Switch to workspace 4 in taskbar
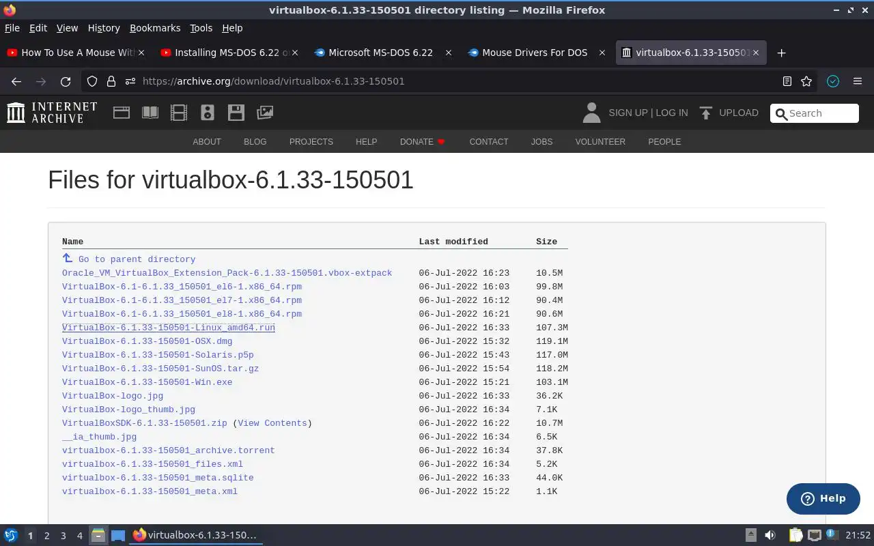 79,536
